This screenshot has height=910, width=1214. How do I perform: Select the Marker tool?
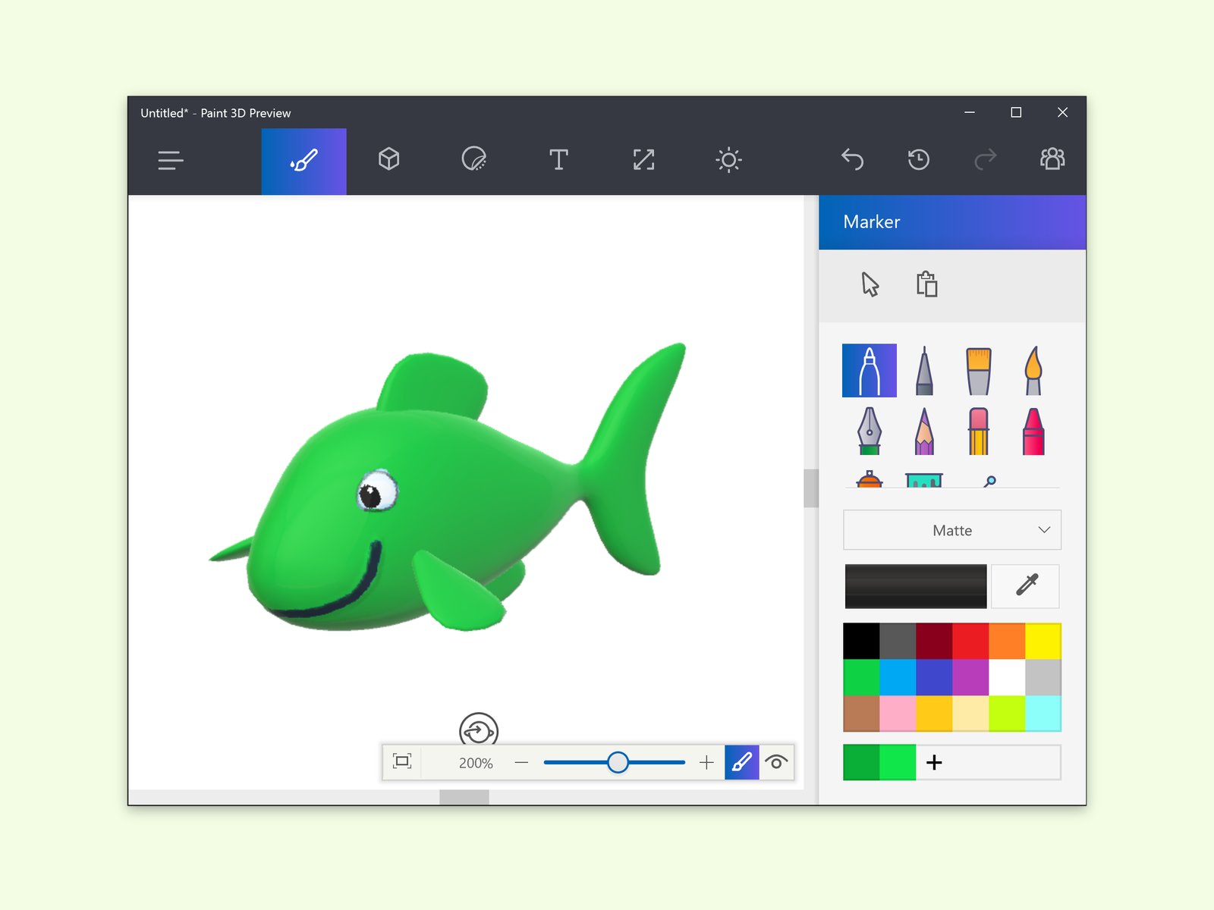tap(870, 371)
